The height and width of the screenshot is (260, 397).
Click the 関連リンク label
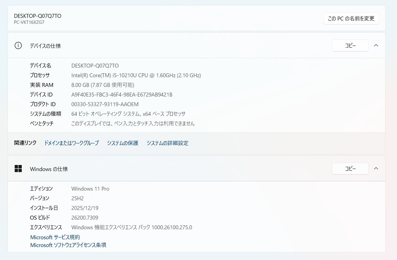(x=25, y=143)
